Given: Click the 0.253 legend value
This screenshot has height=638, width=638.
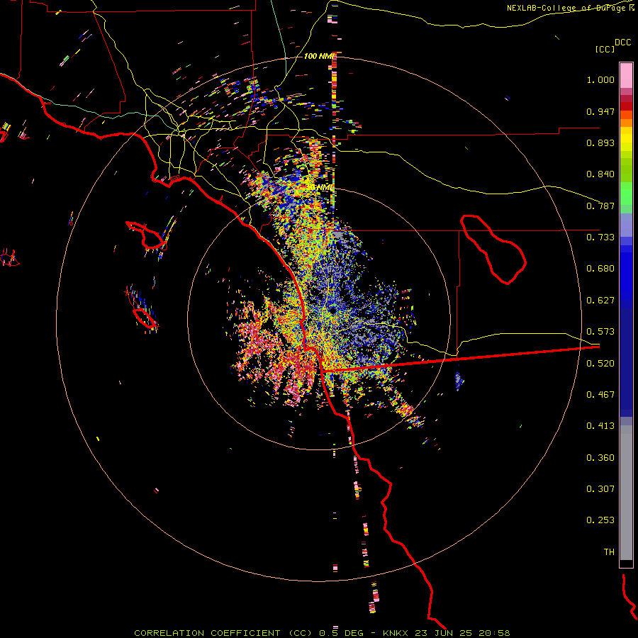Looking at the screenshot, I should 600,520.
